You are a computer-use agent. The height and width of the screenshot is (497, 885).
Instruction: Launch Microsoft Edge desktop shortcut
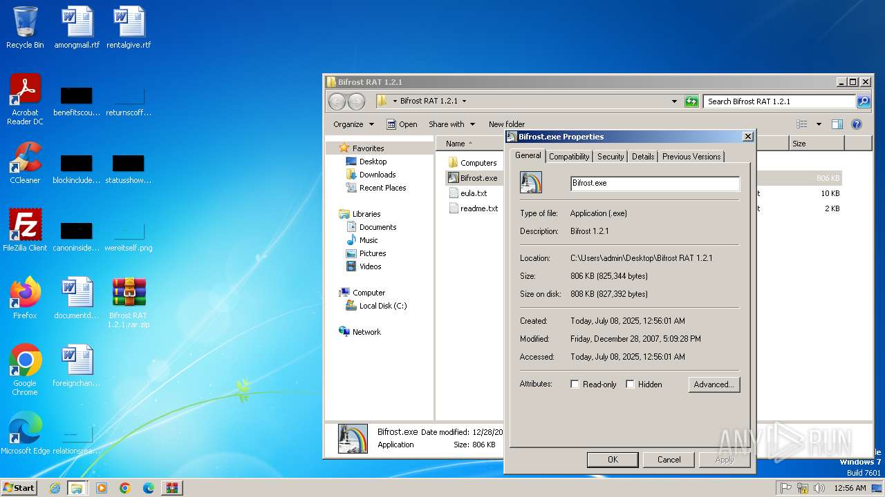click(x=25, y=433)
